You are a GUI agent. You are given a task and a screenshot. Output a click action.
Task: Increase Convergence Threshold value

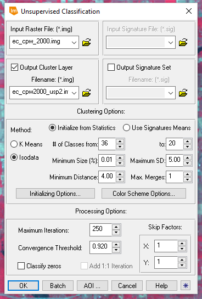pos(116,245)
